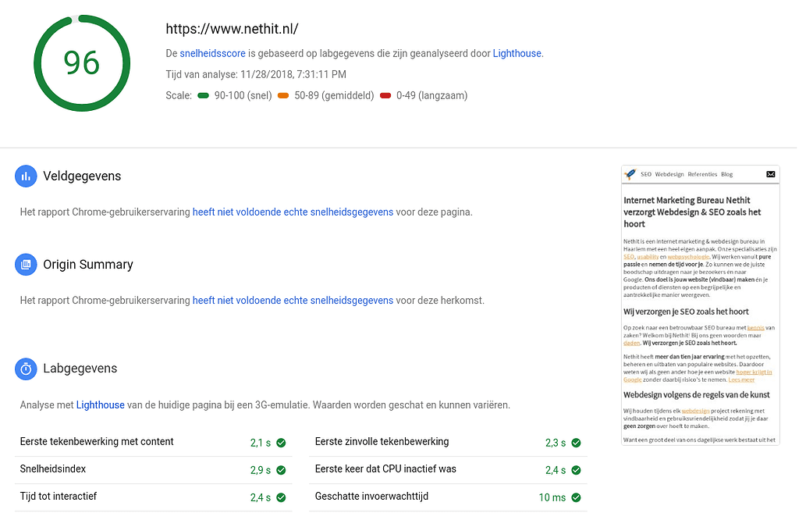Open the Lighthouse link under Labgegevens
Screen dimensions: 799x513
point(101,405)
